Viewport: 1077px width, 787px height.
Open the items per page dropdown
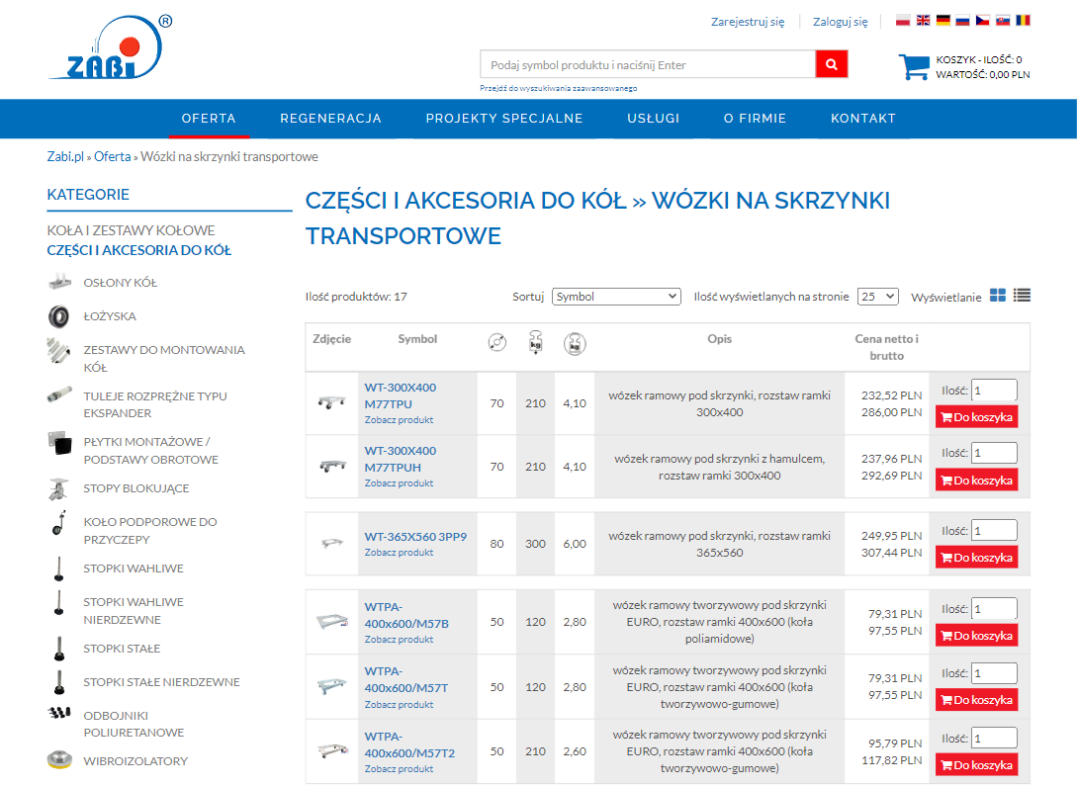coord(878,297)
